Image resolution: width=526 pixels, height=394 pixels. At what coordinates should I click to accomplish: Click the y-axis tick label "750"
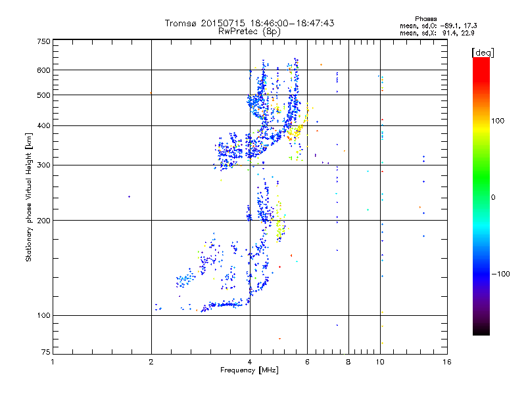pos(44,41)
